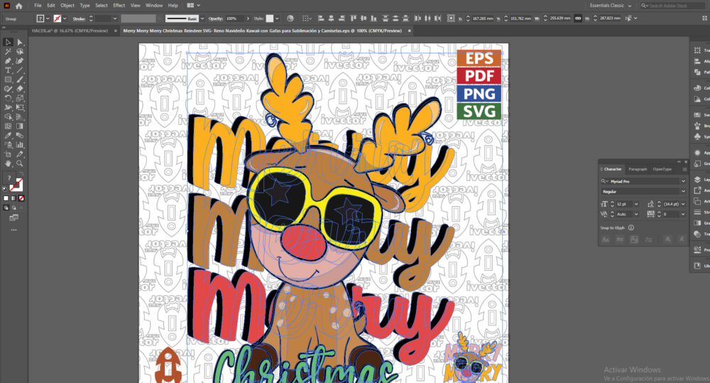The width and height of the screenshot is (710, 383).
Task: Change screen mode button
Action: (x=14, y=218)
